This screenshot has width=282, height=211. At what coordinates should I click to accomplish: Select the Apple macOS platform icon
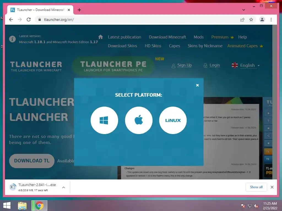click(x=139, y=120)
